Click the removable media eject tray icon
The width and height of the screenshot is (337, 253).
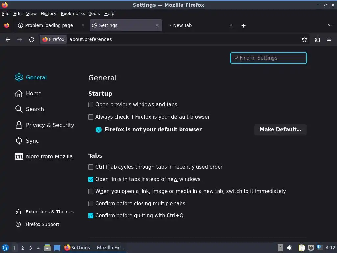[280, 248]
